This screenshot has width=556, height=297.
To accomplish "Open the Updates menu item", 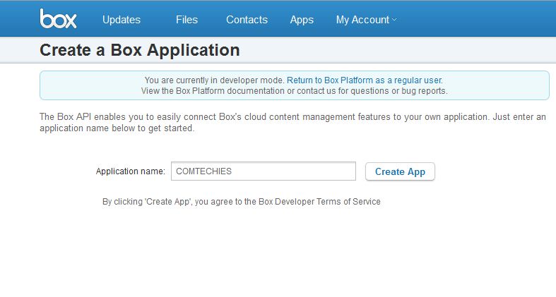I will [x=122, y=20].
